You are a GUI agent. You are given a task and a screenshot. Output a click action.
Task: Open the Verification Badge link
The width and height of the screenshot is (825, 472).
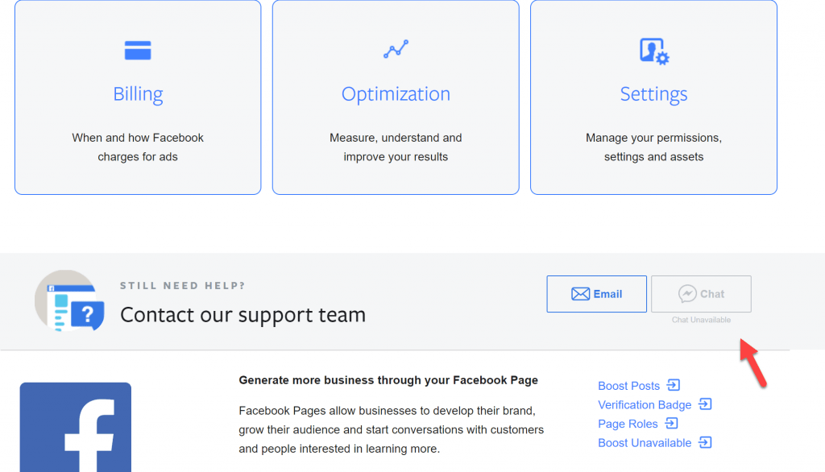tap(645, 404)
